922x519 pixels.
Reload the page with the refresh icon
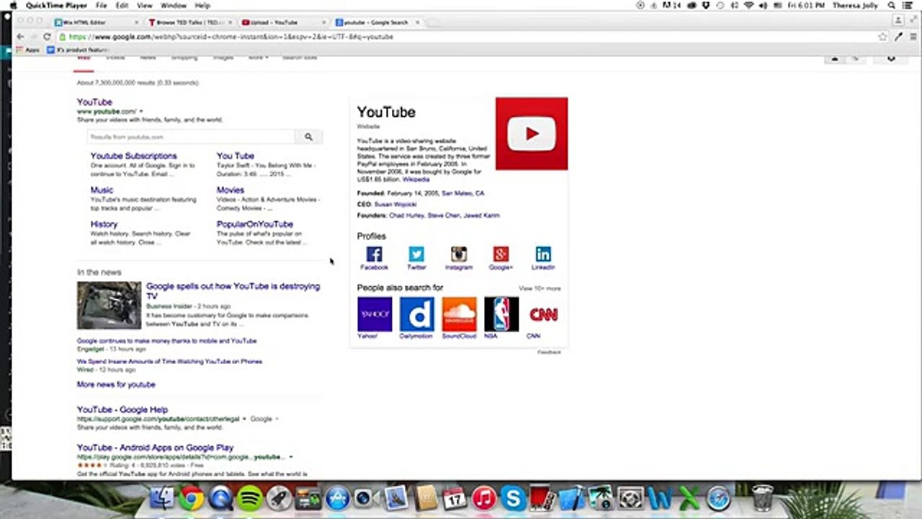[x=47, y=37]
